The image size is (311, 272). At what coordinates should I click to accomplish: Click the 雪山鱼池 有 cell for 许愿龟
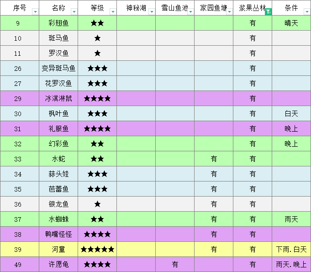[x=175, y=264]
